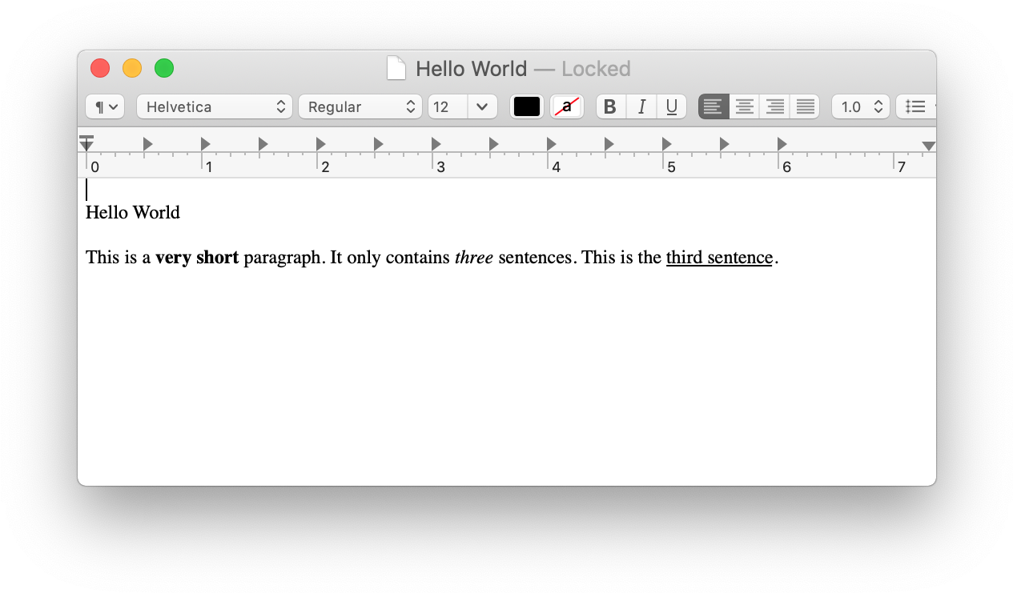1013x593 pixels.
Task: Expand the Regular typeface dropdown
Action: pyautogui.click(x=360, y=106)
